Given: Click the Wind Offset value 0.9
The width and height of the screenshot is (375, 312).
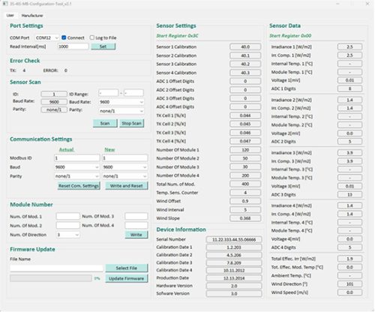Looking at the screenshot, I should [x=245, y=201].
